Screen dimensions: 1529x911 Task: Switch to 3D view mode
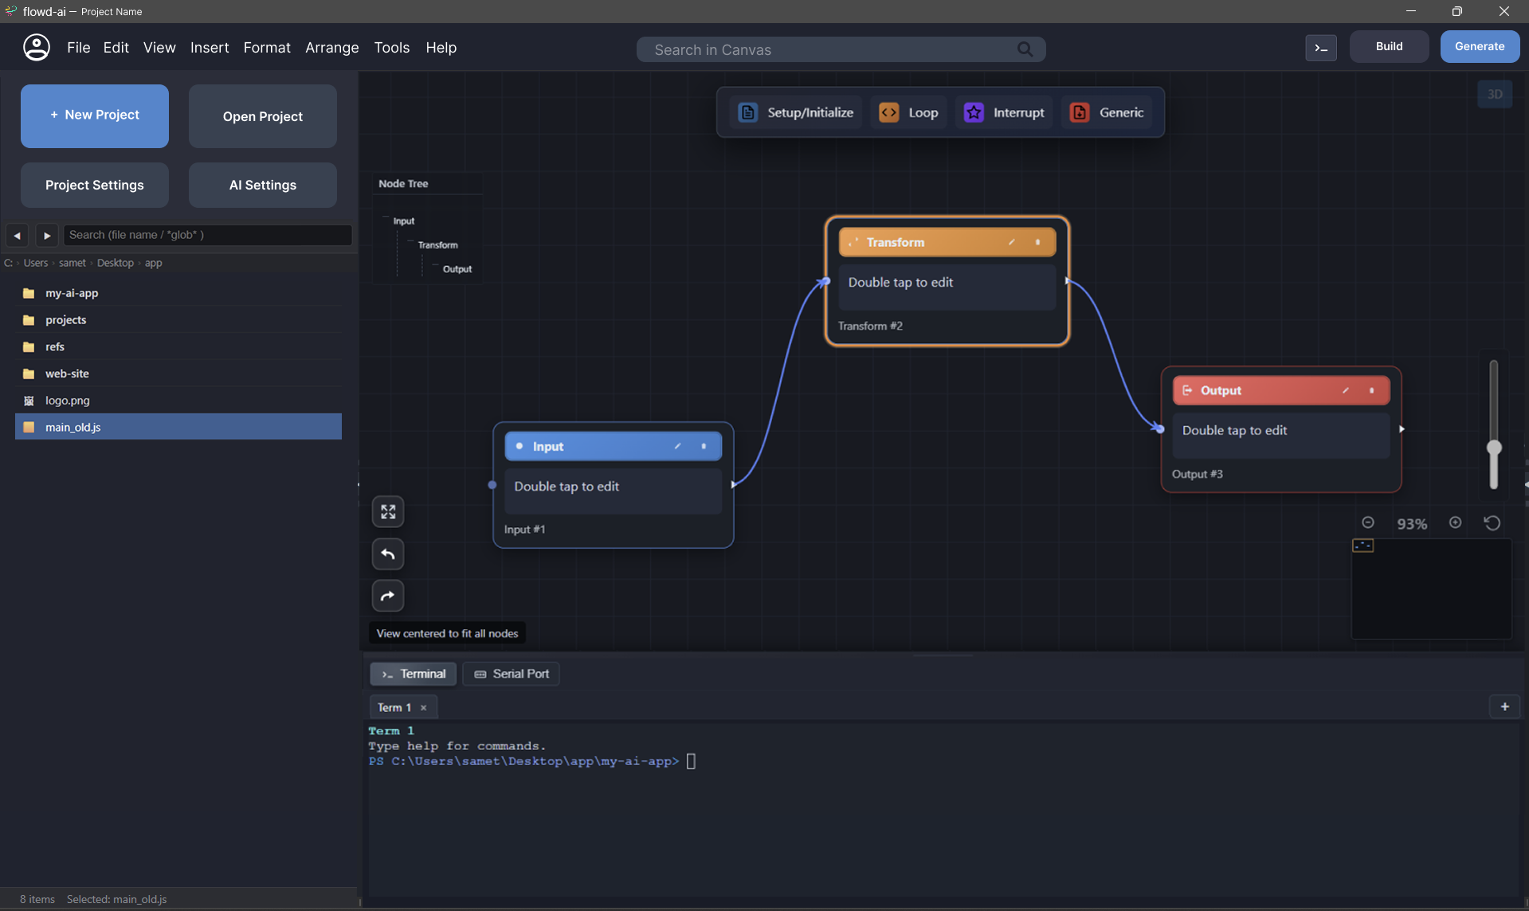(1495, 94)
